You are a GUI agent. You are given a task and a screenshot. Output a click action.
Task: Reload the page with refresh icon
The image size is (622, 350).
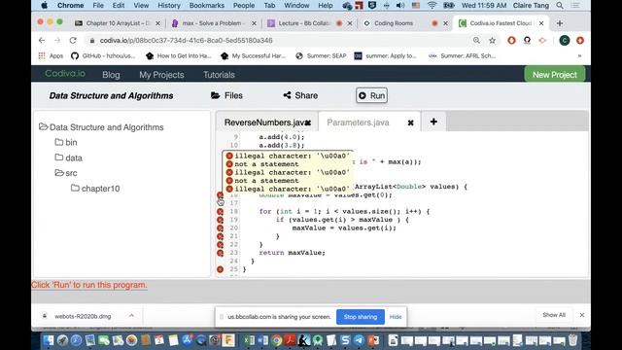pos(73,41)
